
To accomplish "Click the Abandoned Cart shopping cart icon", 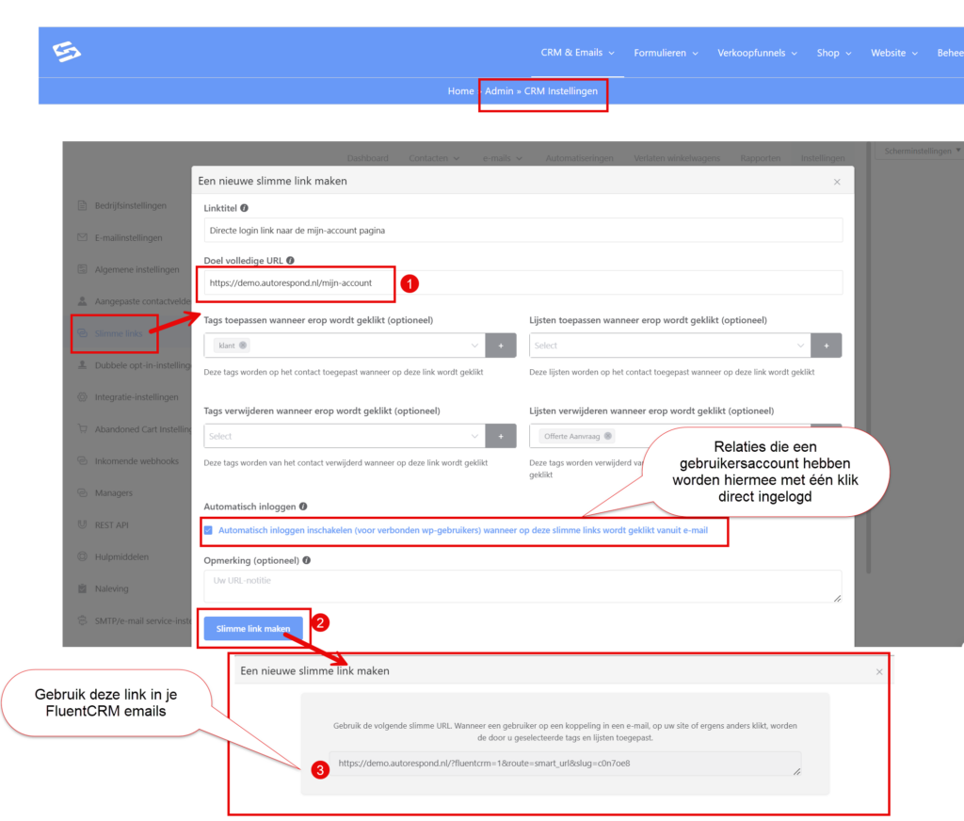I will click(x=82, y=429).
